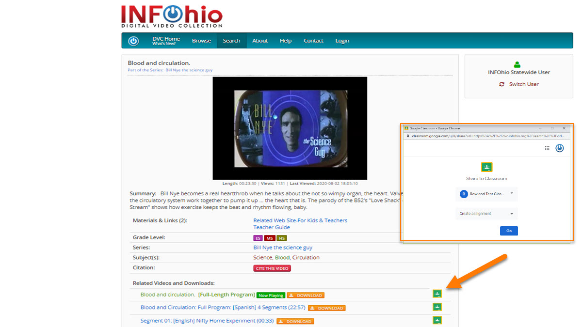The image size is (582, 327).
Task: Open the About page
Action: point(260,41)
